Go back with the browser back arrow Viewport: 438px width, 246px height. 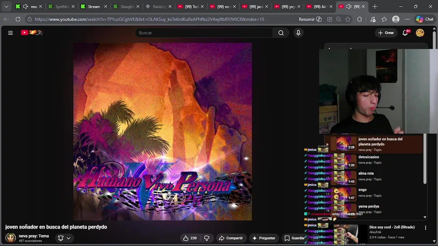pos(6,19)
